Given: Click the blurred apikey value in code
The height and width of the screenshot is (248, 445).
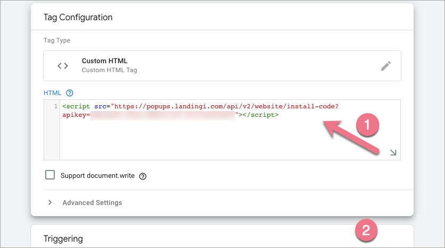Looking at the screenshot, I should pyautogui.click(x=162, y=115).
